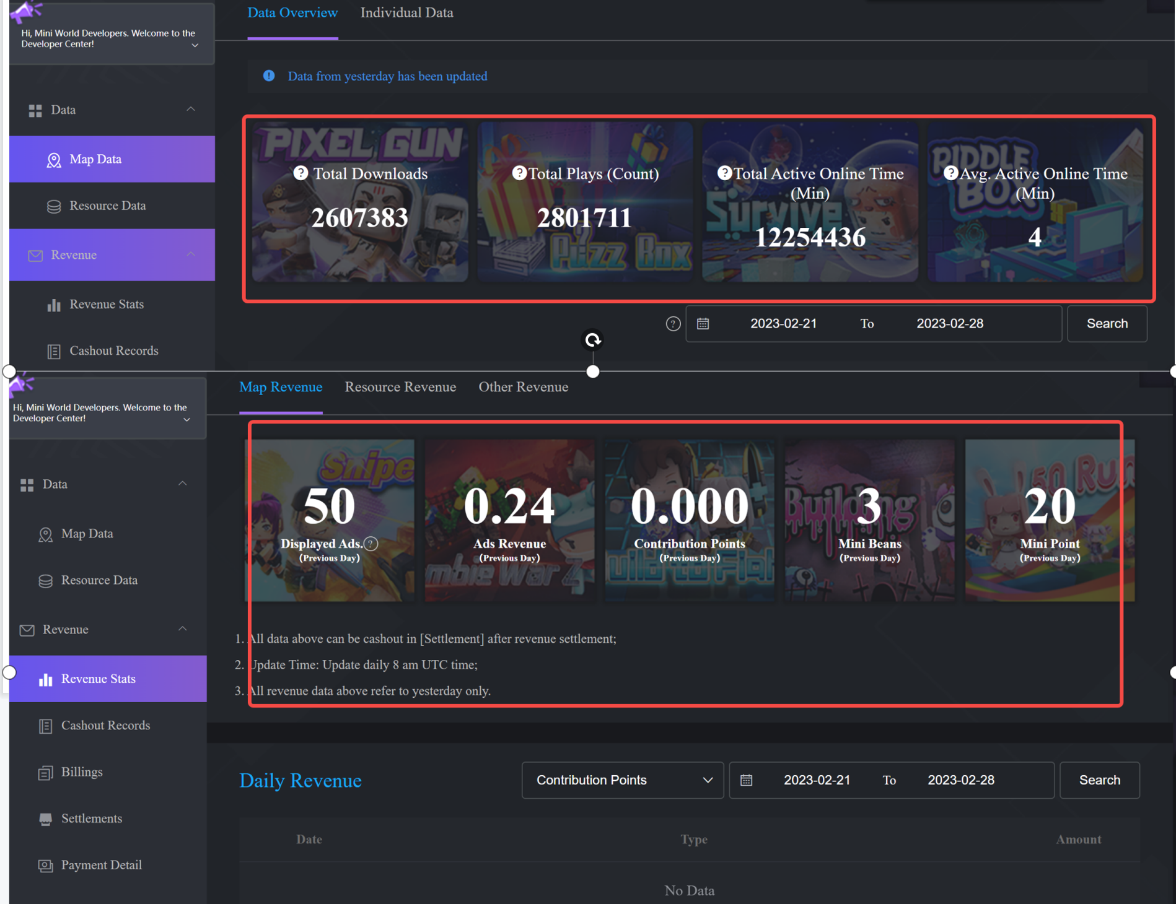Click question mark icon left of date range

point(673,324)
